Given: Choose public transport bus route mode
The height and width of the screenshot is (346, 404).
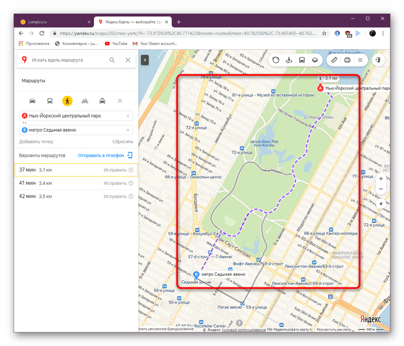Looking at the screenshot, I should tap(50, 101).
